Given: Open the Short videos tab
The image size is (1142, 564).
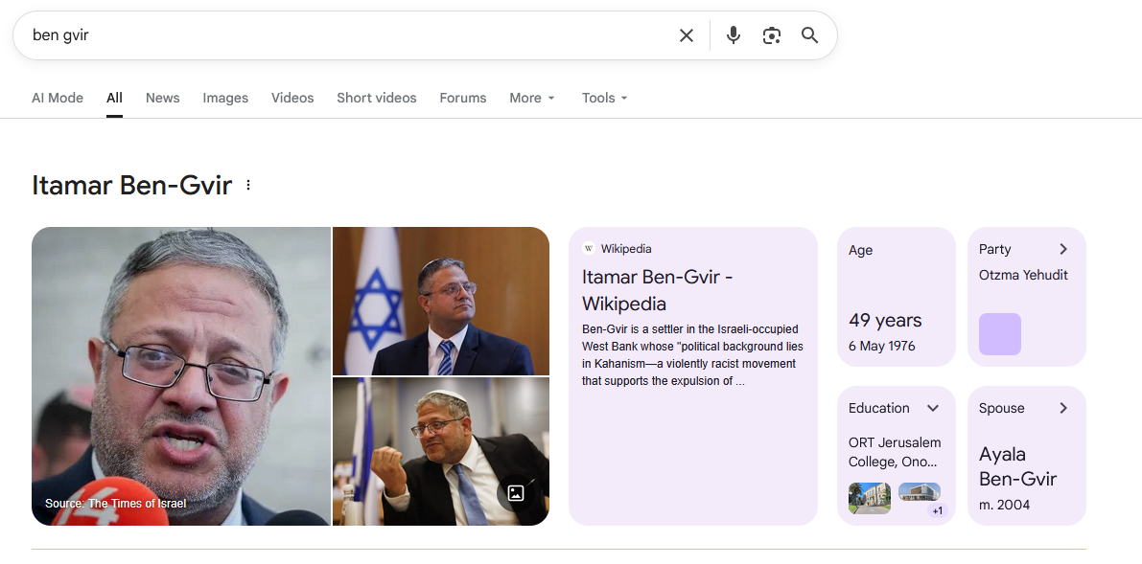Looking at the screenshot, I should click(377, 98).
